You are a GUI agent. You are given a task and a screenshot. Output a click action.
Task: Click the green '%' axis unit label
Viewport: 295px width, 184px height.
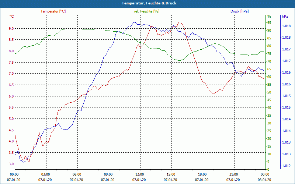click(269, 17)
